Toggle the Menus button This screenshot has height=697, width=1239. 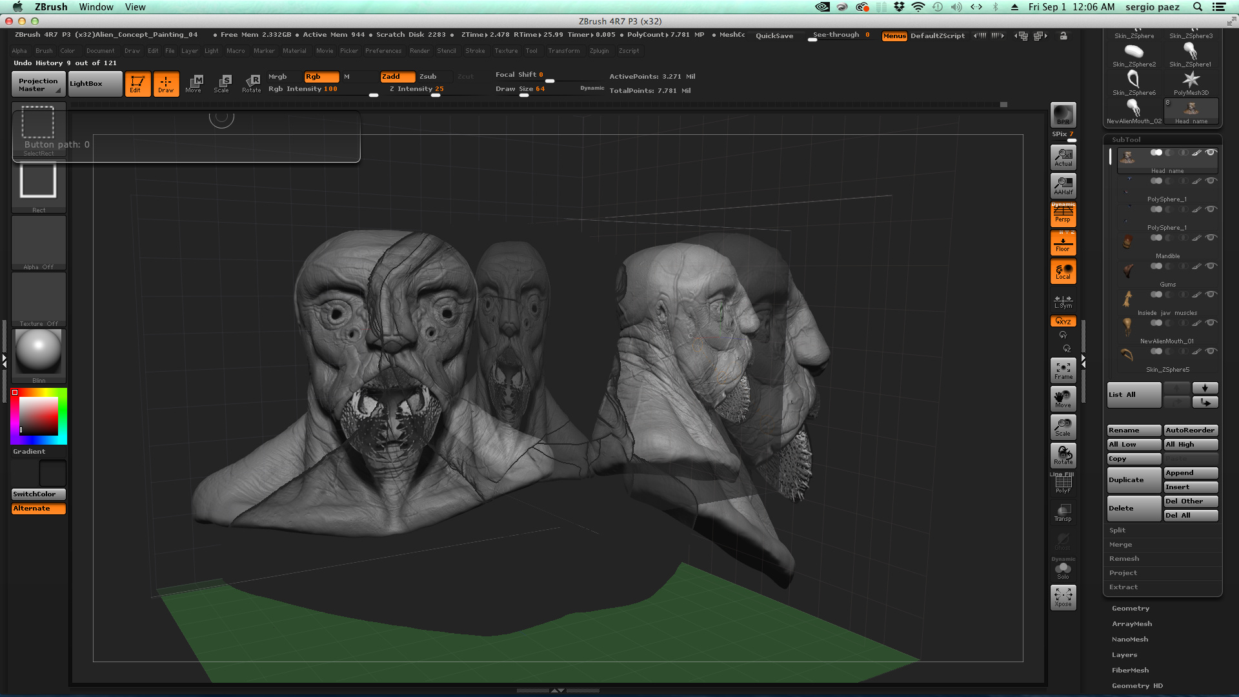point(894,36)
